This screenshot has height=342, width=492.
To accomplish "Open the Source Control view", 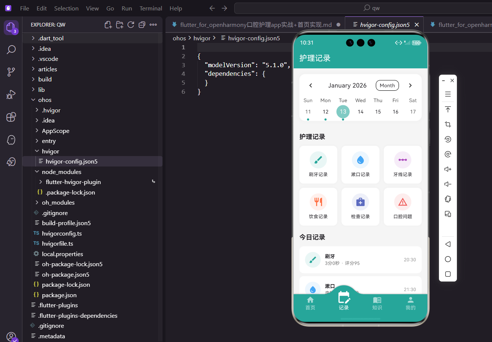I will pyautogui.click(x=11, y=72).
